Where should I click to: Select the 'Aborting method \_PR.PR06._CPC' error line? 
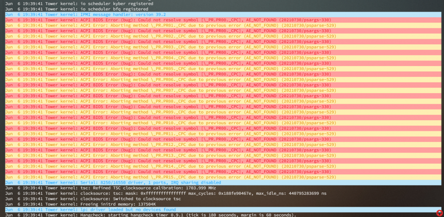tap(223, 79)
